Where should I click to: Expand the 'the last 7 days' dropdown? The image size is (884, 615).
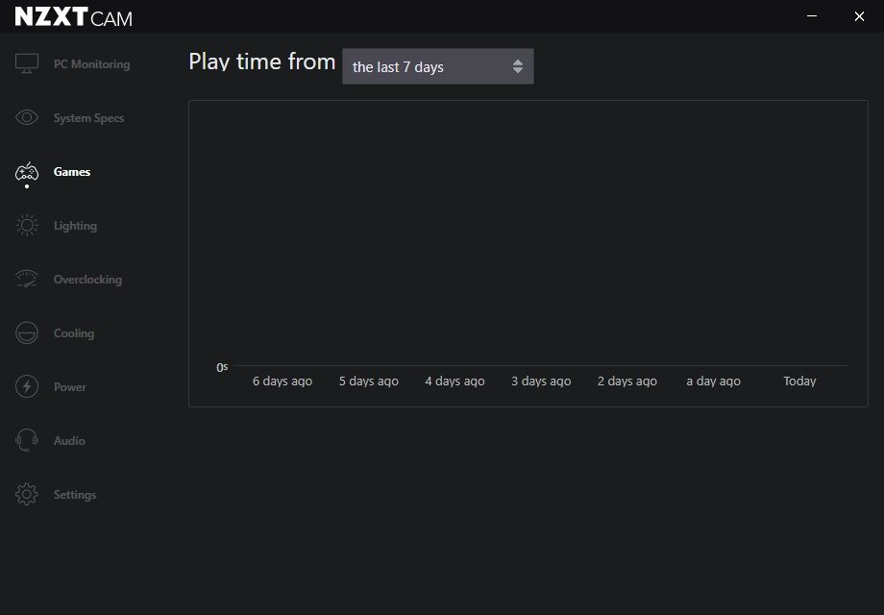coord(437,66)
